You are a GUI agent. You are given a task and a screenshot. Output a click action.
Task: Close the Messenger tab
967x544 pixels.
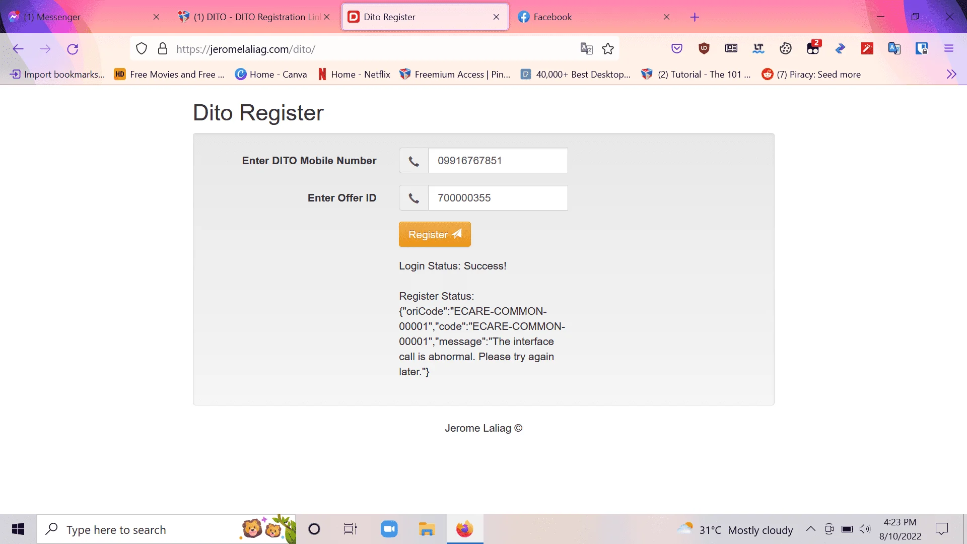[156, 17]
